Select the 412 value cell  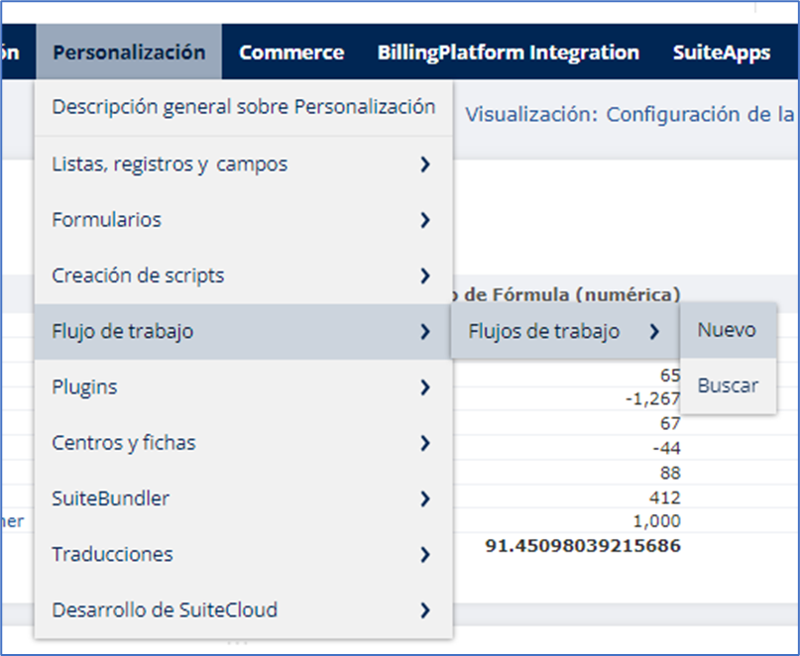665,497
